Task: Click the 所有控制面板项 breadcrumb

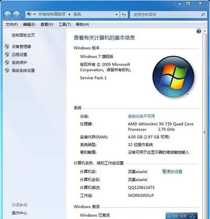Action: [52, 14]
